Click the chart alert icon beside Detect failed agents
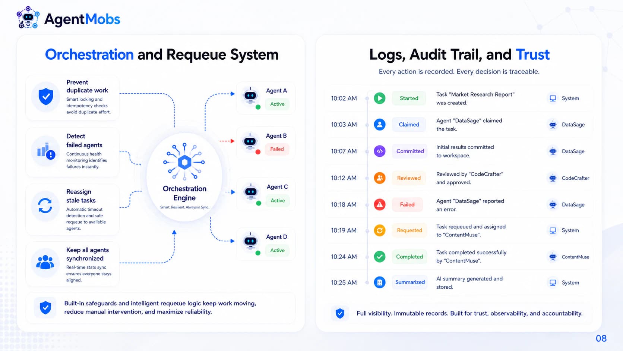The image size is (623, 351). [46, 151]
